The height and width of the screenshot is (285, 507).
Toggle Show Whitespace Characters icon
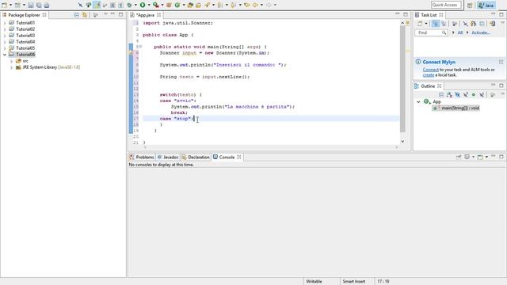tap(120, 5)
